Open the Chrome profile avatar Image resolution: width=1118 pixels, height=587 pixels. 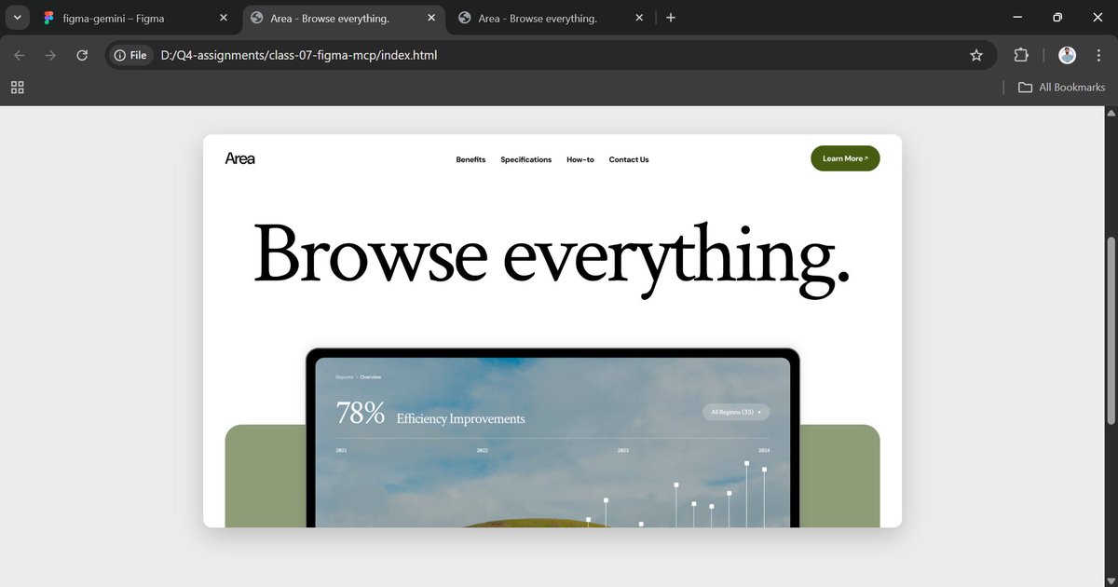(x=1068, y=55)
